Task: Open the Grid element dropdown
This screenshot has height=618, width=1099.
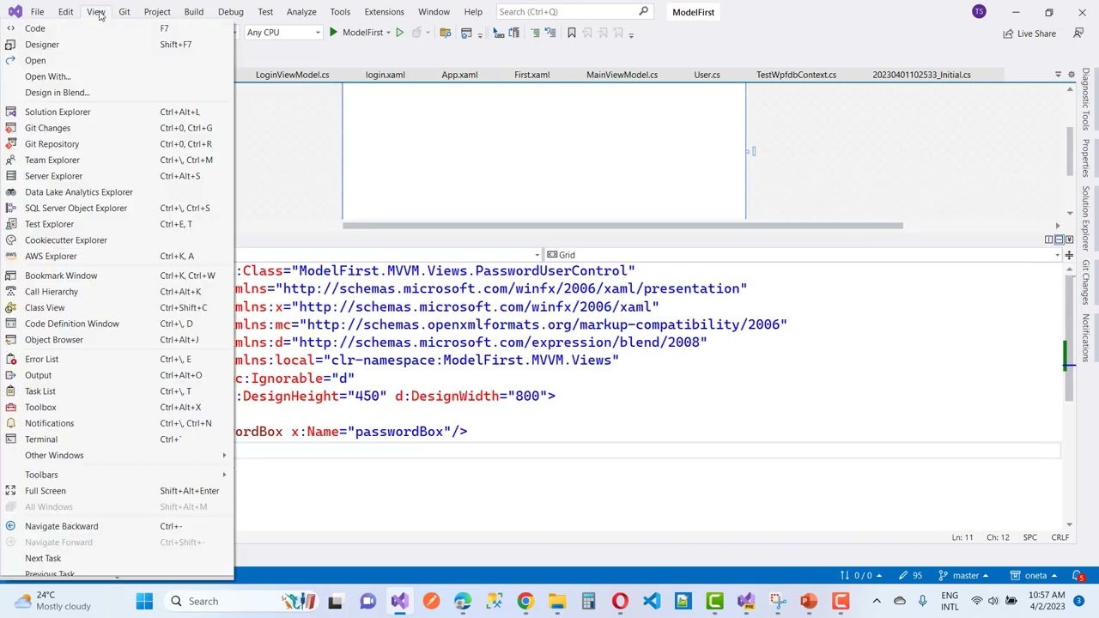Action: click(804, 255)
